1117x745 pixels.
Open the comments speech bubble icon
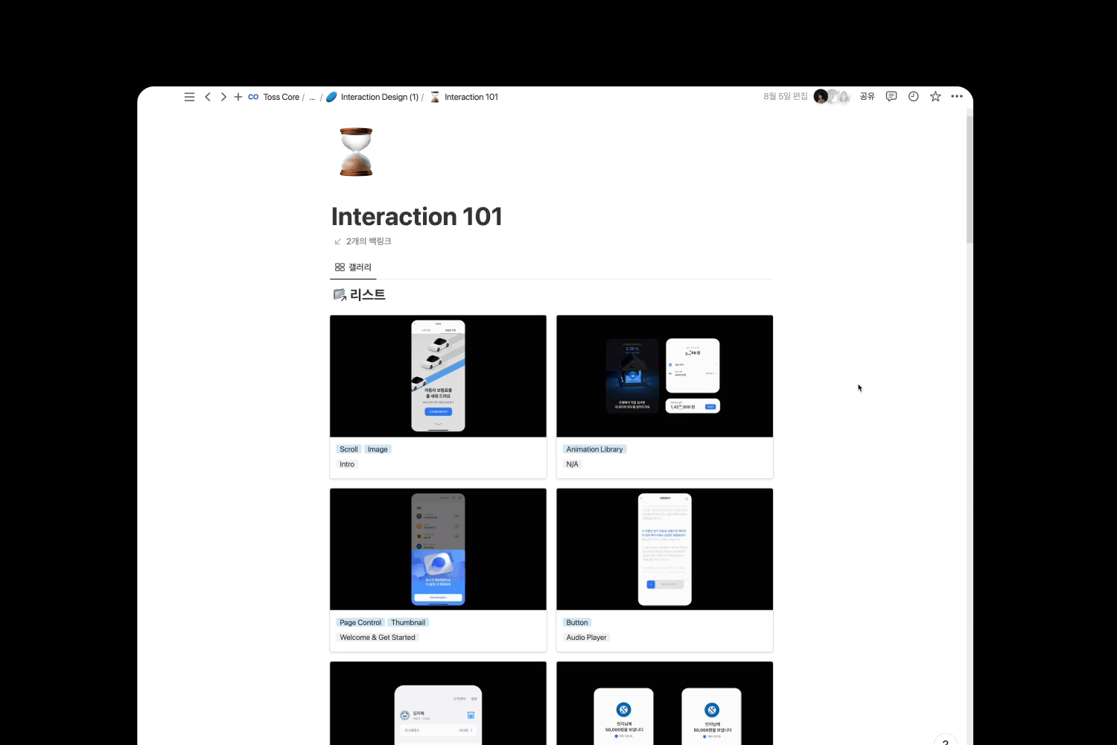pyautogui.click(x=891, y=96)
